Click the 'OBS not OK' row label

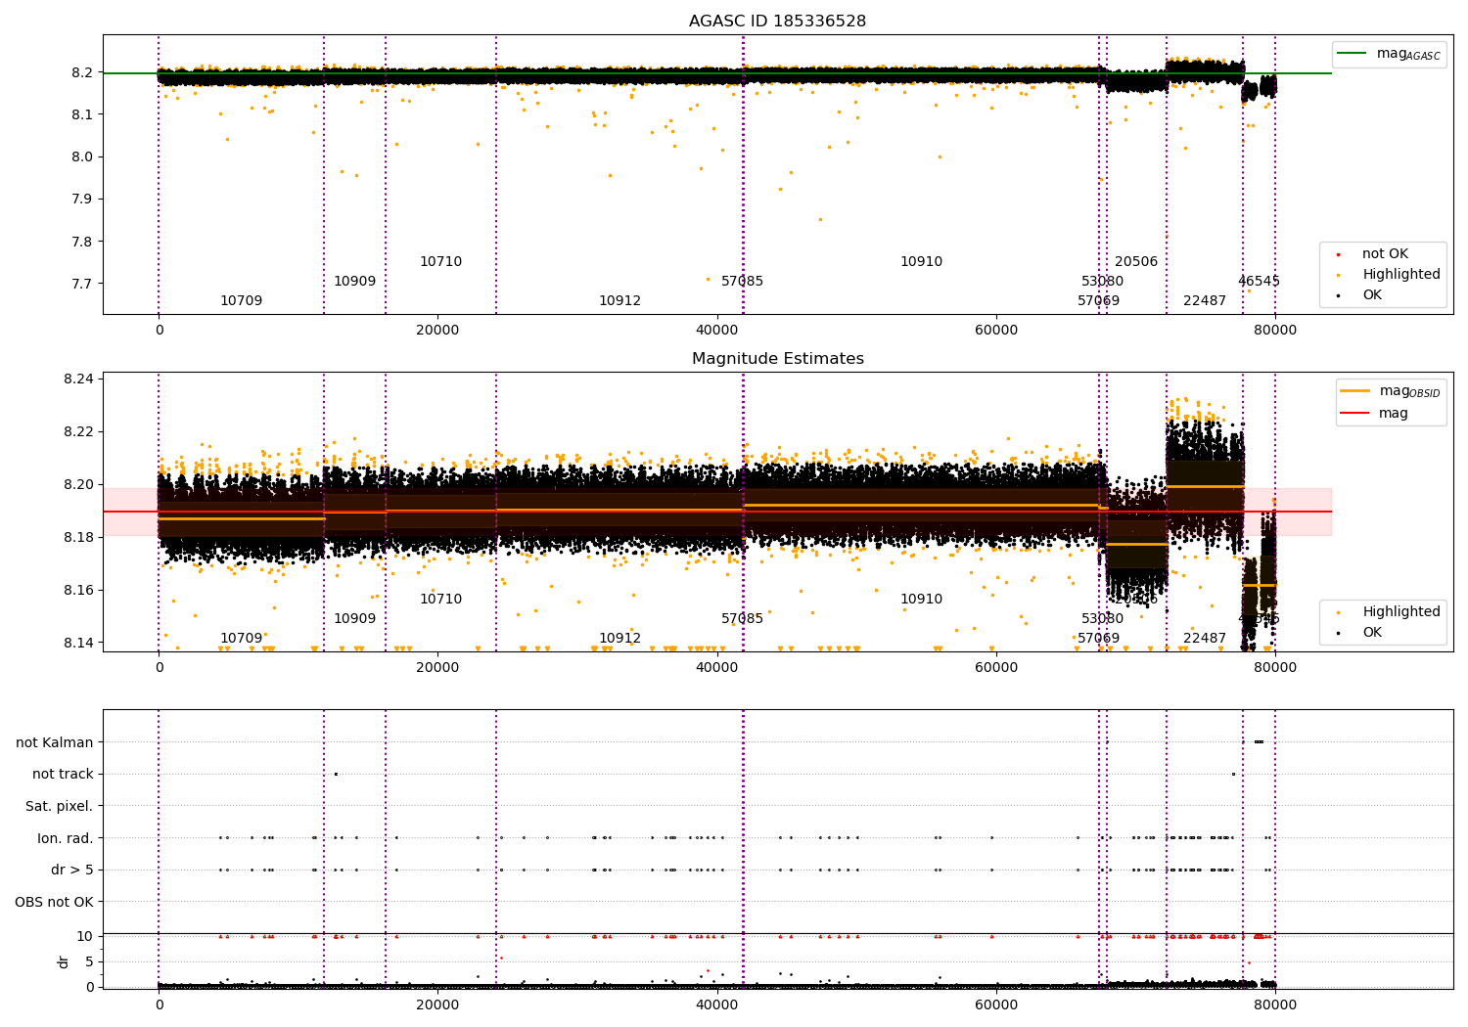[55, 902]
